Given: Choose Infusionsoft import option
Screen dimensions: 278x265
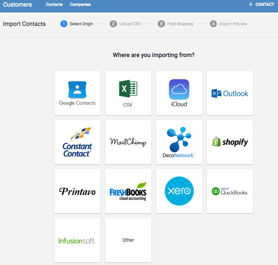Looking at the screenshot, I should (x=77, y=240).
